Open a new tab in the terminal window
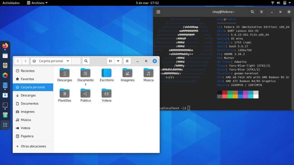This screenshot has width=294, height=165. click(158, 12)
